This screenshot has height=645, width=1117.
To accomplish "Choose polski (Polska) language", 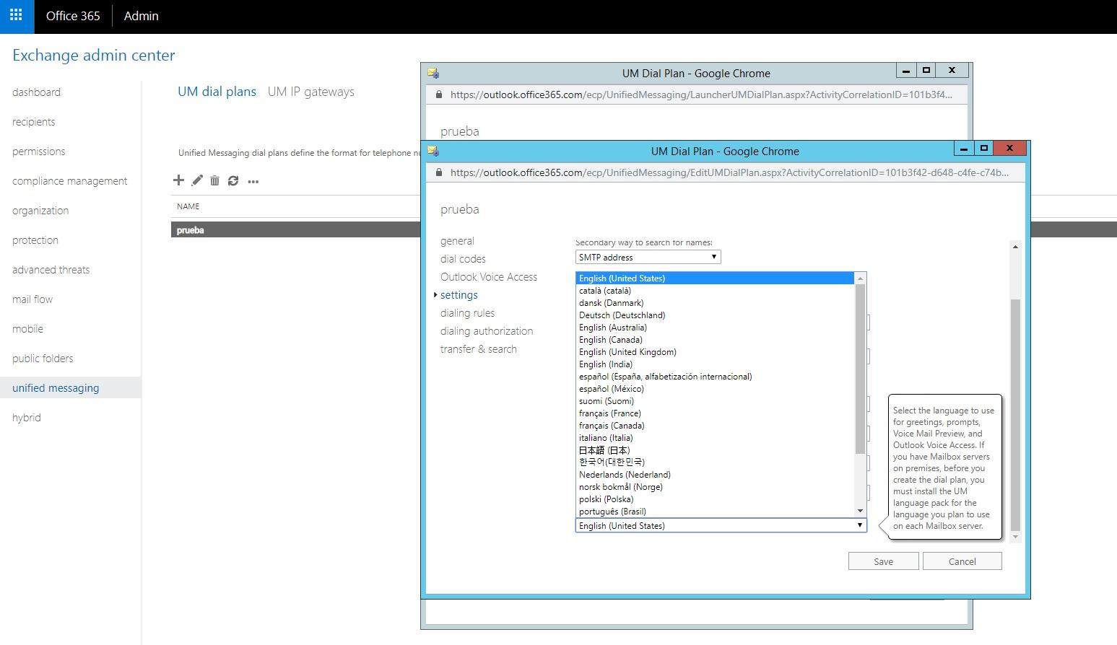I will [715, 499].
